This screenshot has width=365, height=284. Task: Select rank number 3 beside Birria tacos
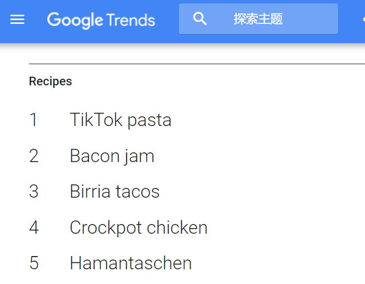pos(34,192)
